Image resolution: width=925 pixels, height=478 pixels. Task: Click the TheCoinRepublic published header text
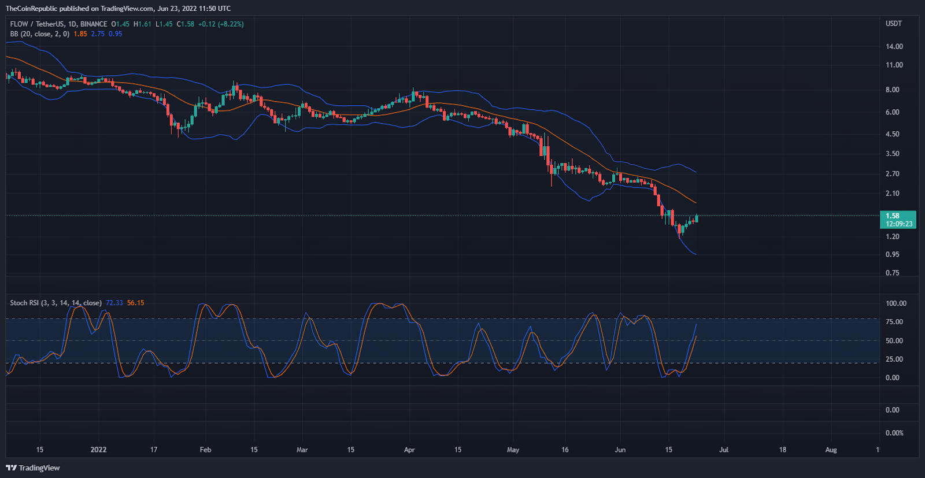[118, 9]
